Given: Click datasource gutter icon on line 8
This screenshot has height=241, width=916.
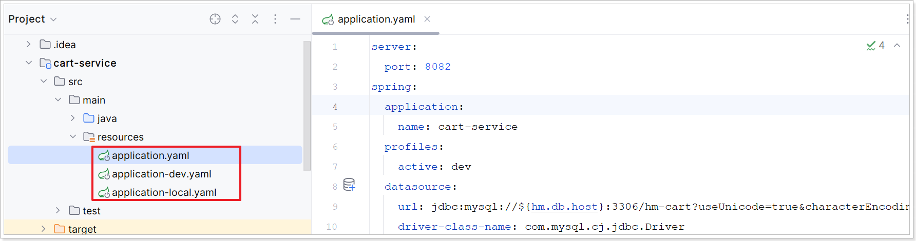Looking at the screenshot, I should [349, 185].
